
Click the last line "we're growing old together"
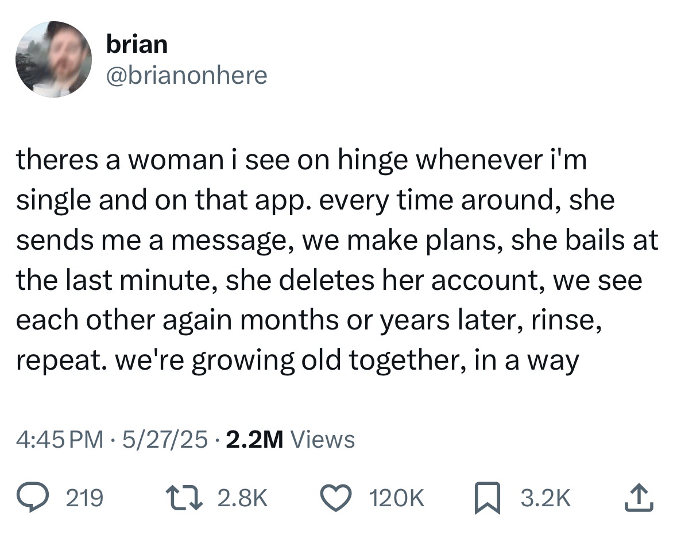click(297, 360)
